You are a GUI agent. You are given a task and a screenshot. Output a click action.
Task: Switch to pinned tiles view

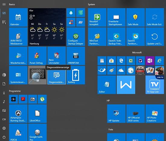[4, 13]
